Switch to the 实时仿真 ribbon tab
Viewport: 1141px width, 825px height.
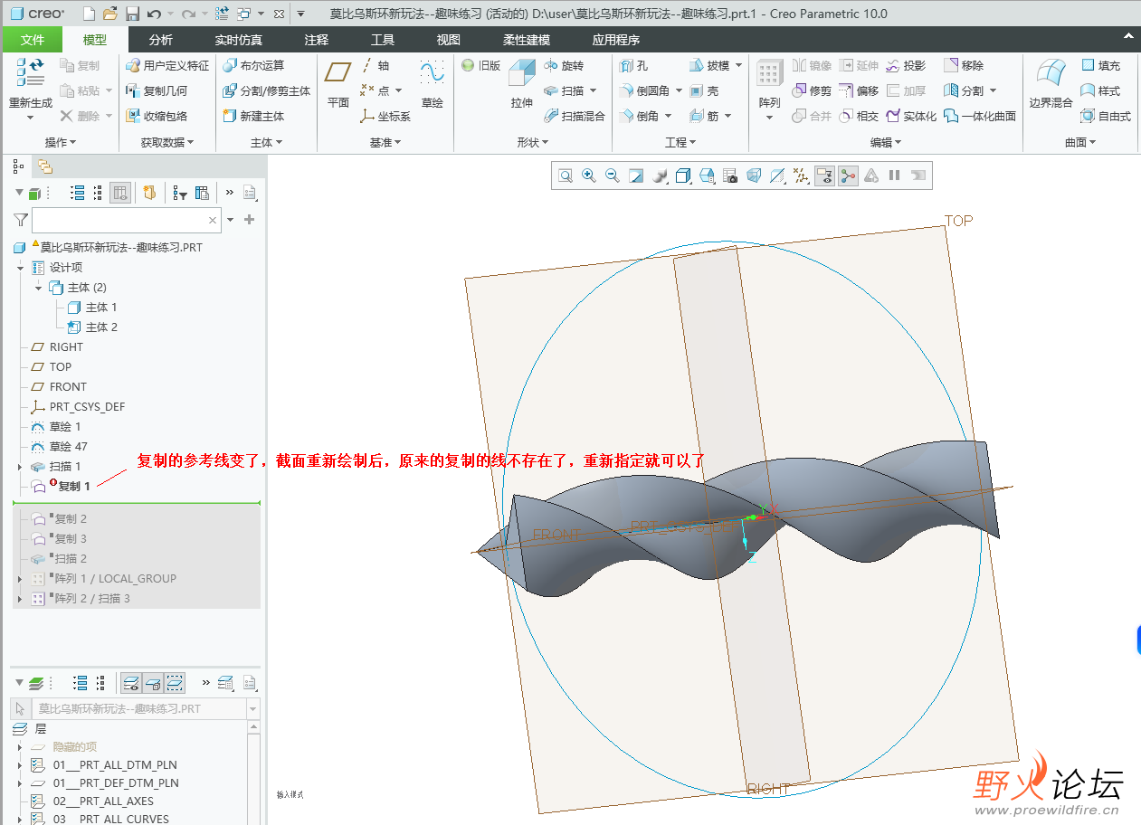tap(239, 40)
